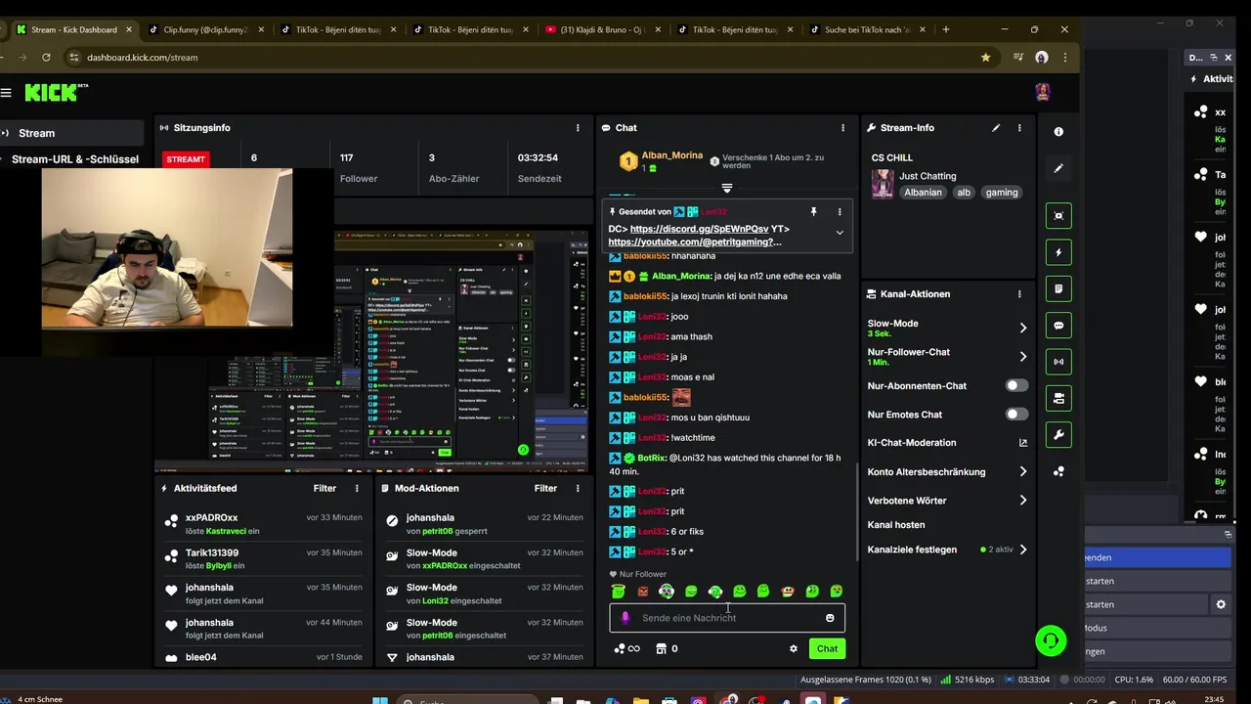Click the three-dots rewards icon in the right sidebar
Viewport: 1251px width, 704px height.
1058,472
